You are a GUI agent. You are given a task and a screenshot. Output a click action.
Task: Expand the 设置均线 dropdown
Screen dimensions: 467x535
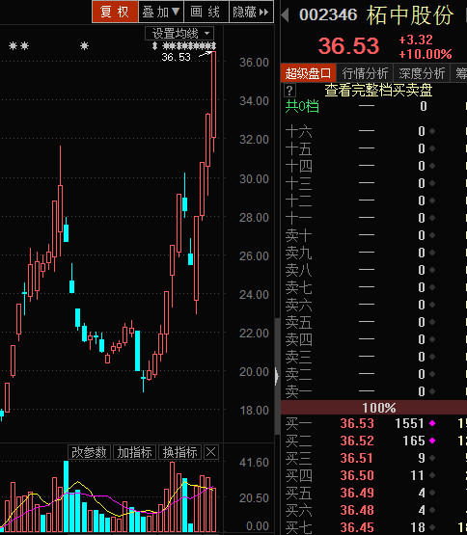(x=179, y=34)
